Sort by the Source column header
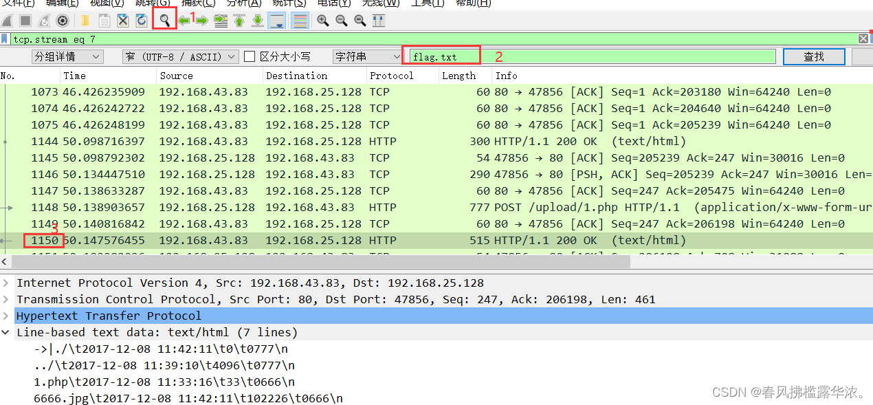 [210, 76]
